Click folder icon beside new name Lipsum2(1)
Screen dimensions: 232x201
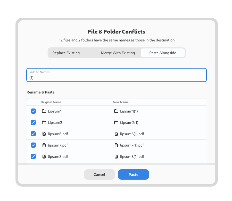(116, 122)
